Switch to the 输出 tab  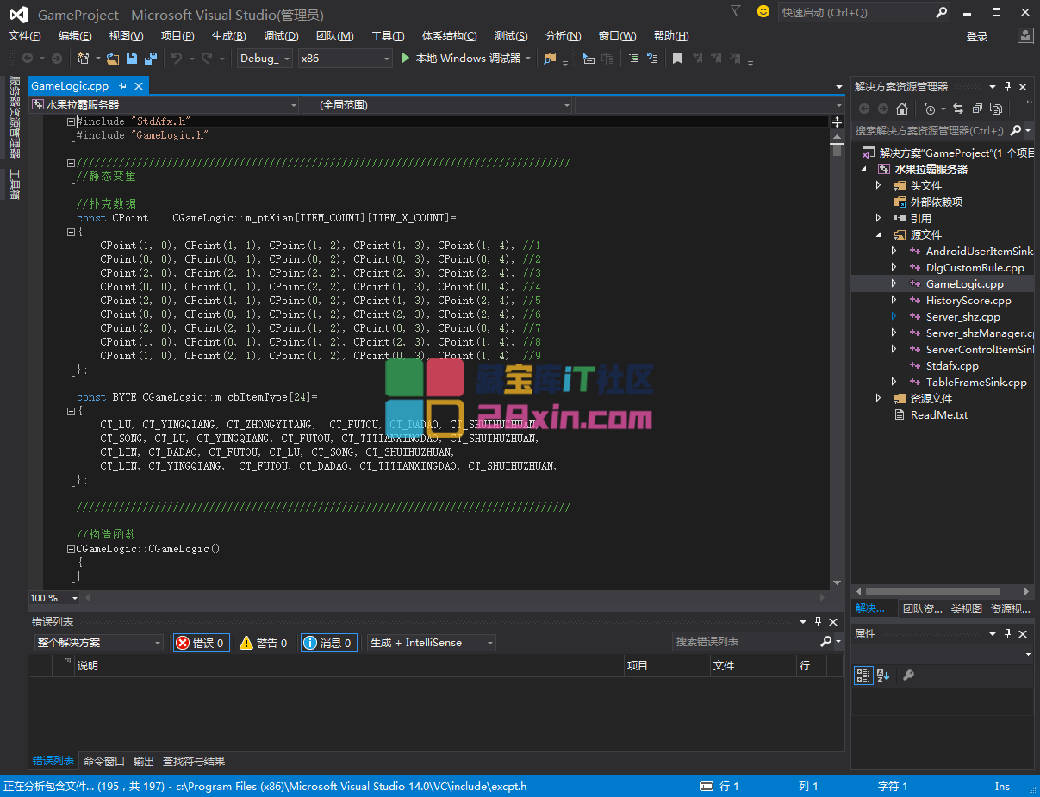point(144,762)
